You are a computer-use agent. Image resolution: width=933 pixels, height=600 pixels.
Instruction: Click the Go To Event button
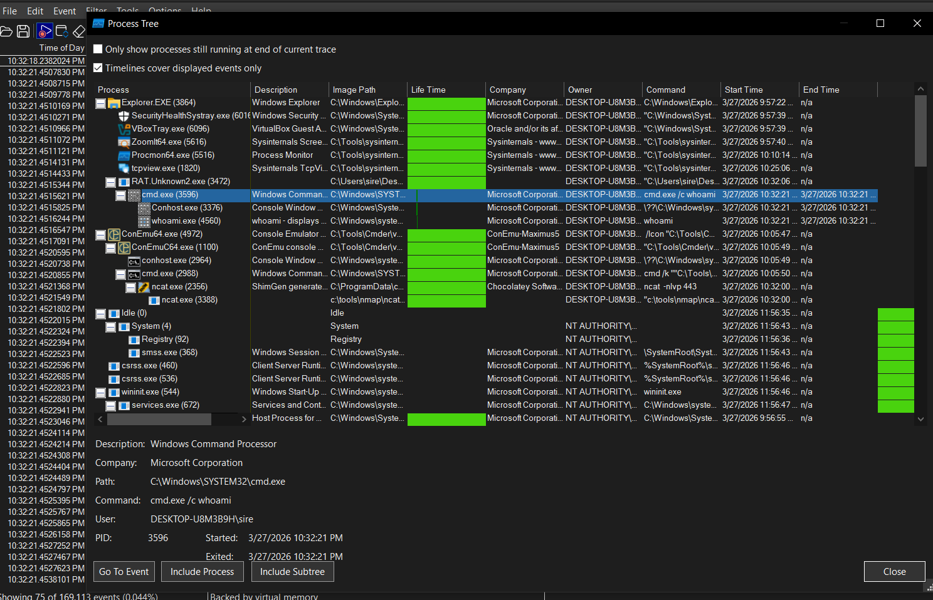(124, 572)
